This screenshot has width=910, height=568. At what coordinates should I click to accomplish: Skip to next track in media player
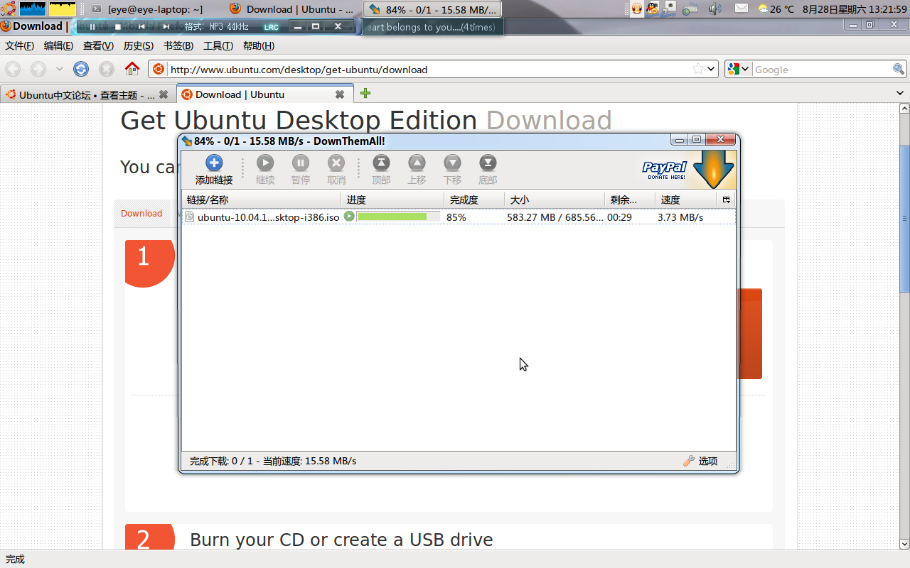(x=166, y=26)
